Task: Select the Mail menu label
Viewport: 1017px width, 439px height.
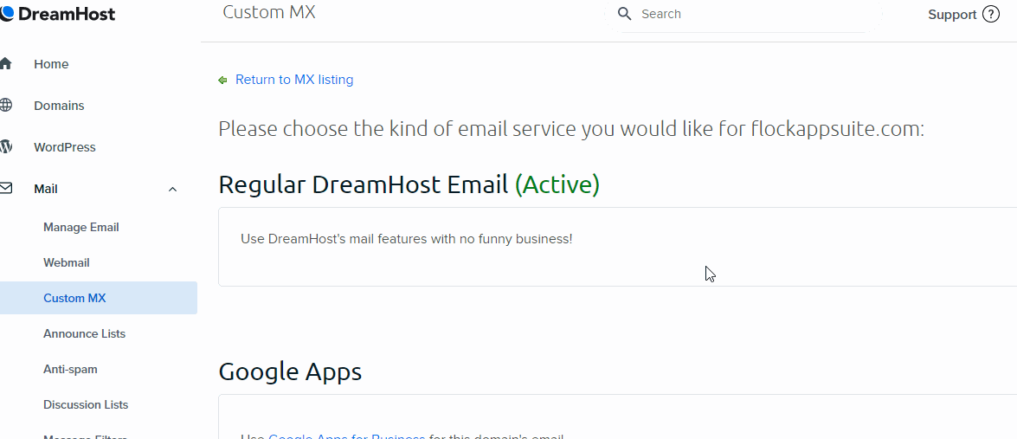Action: pos(45,189)
